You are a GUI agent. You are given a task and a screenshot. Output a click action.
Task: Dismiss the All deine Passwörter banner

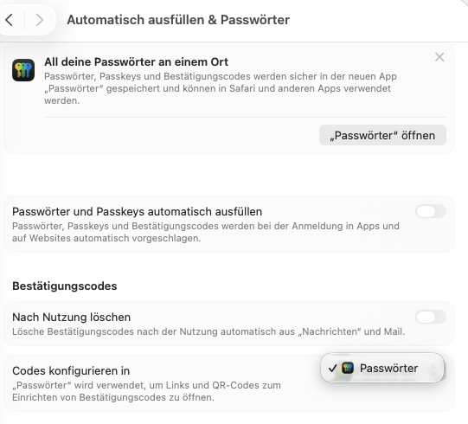pyautogui.click(x=439, y=57)
